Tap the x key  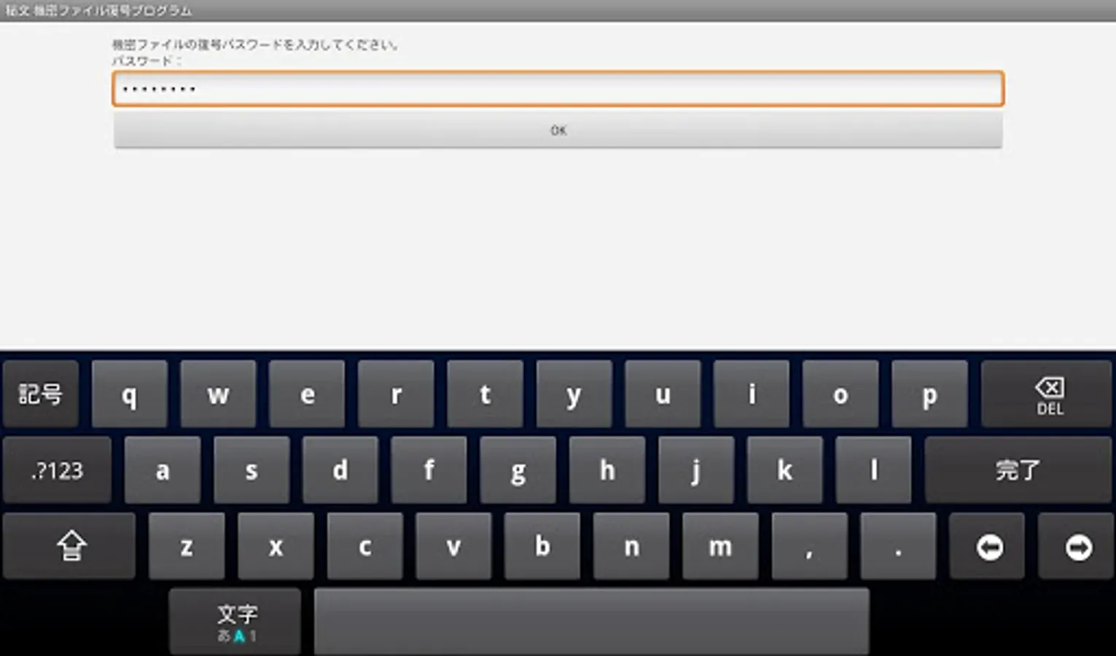tap(276, 546)
